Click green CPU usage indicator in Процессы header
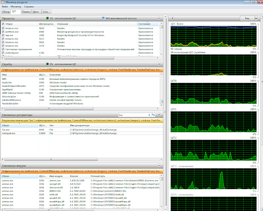This screenshot has width=263, height=211. tap(48, 18)
